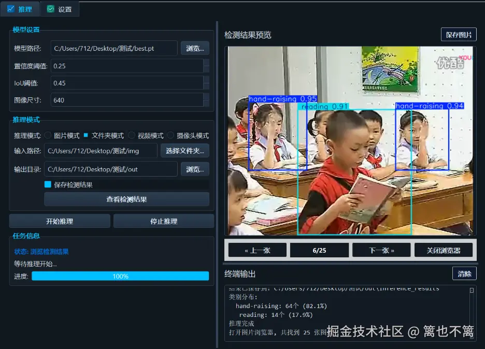Browse for the output directory
The image size is (485, 349).
195,168
